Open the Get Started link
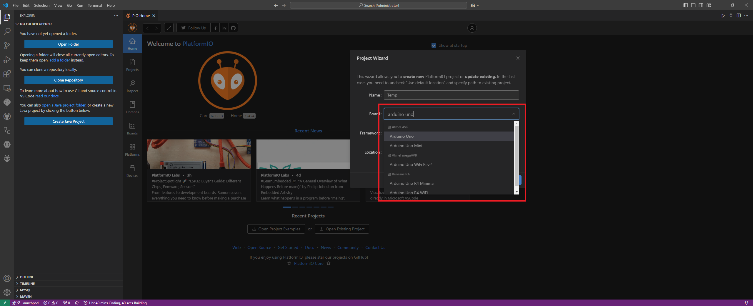The height and width of the screenshot is (306, 753). (x=288, y=247)
